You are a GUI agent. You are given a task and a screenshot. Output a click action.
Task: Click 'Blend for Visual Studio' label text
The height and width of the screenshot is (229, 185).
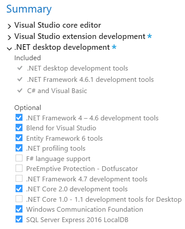point(61,128)
